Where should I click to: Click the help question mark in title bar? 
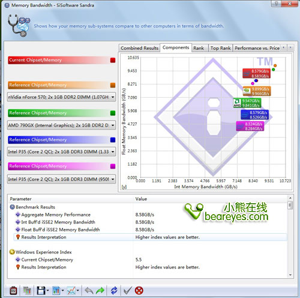tap(277, 4)
